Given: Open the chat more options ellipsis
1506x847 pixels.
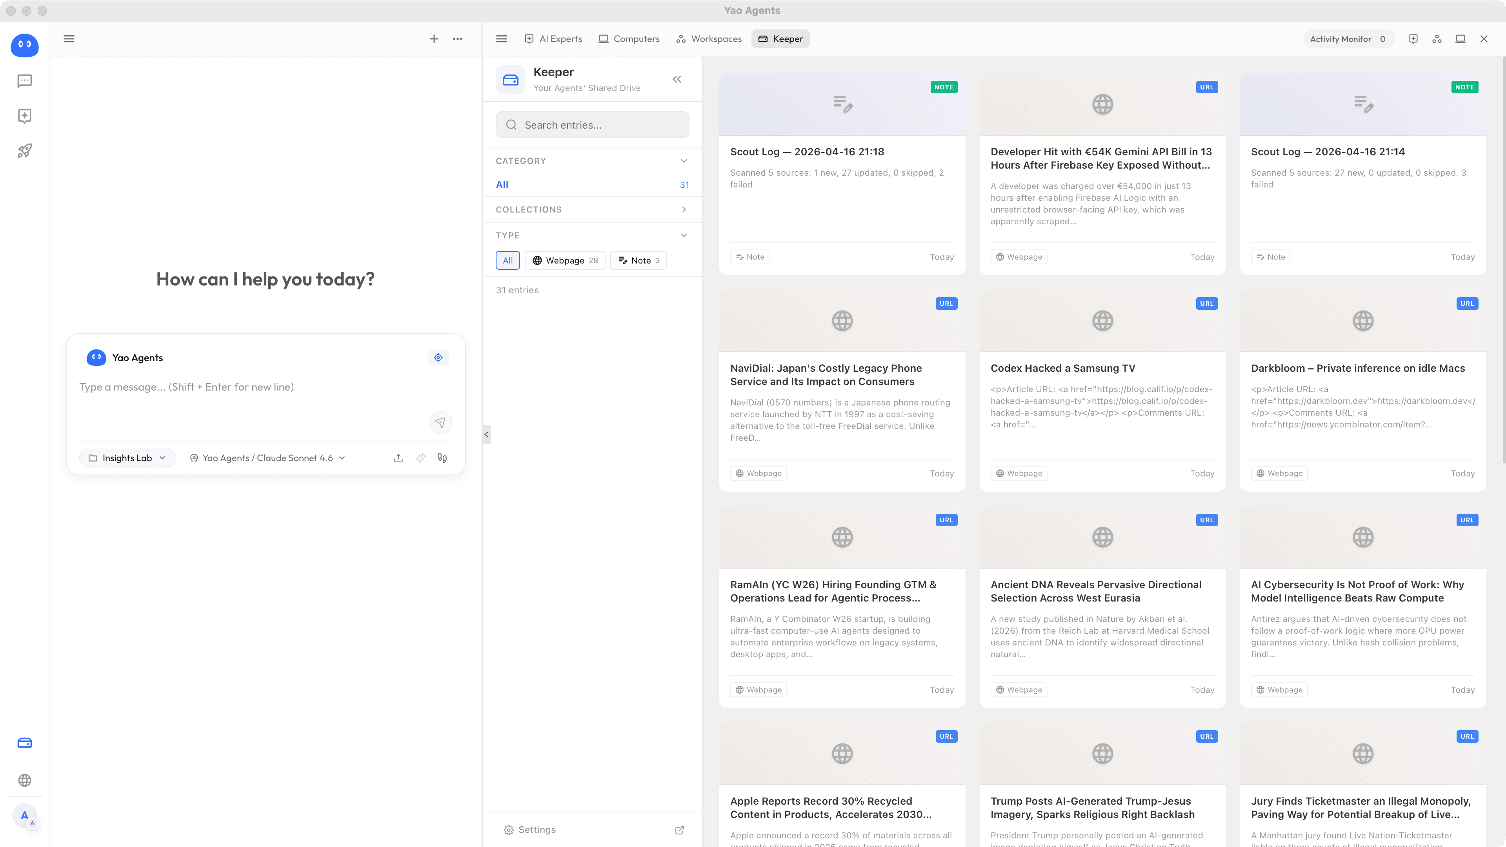Looking at the screenshot, I should (458, 38).
